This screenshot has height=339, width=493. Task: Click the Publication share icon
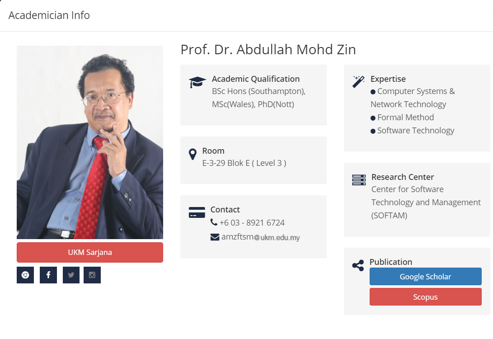click(x=358, y=265)
